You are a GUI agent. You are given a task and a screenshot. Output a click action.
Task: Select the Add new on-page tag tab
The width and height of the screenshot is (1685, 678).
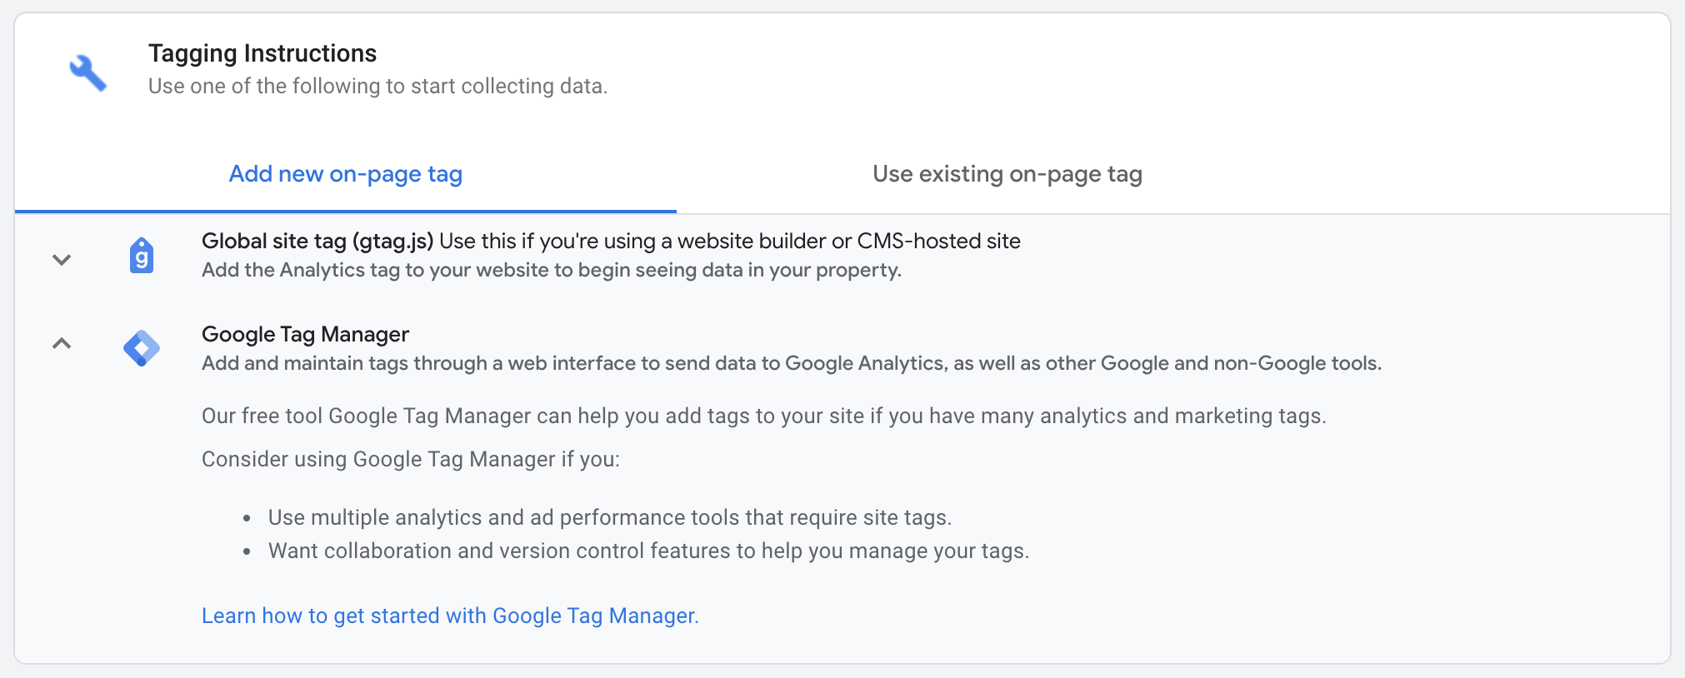[345, 174]
